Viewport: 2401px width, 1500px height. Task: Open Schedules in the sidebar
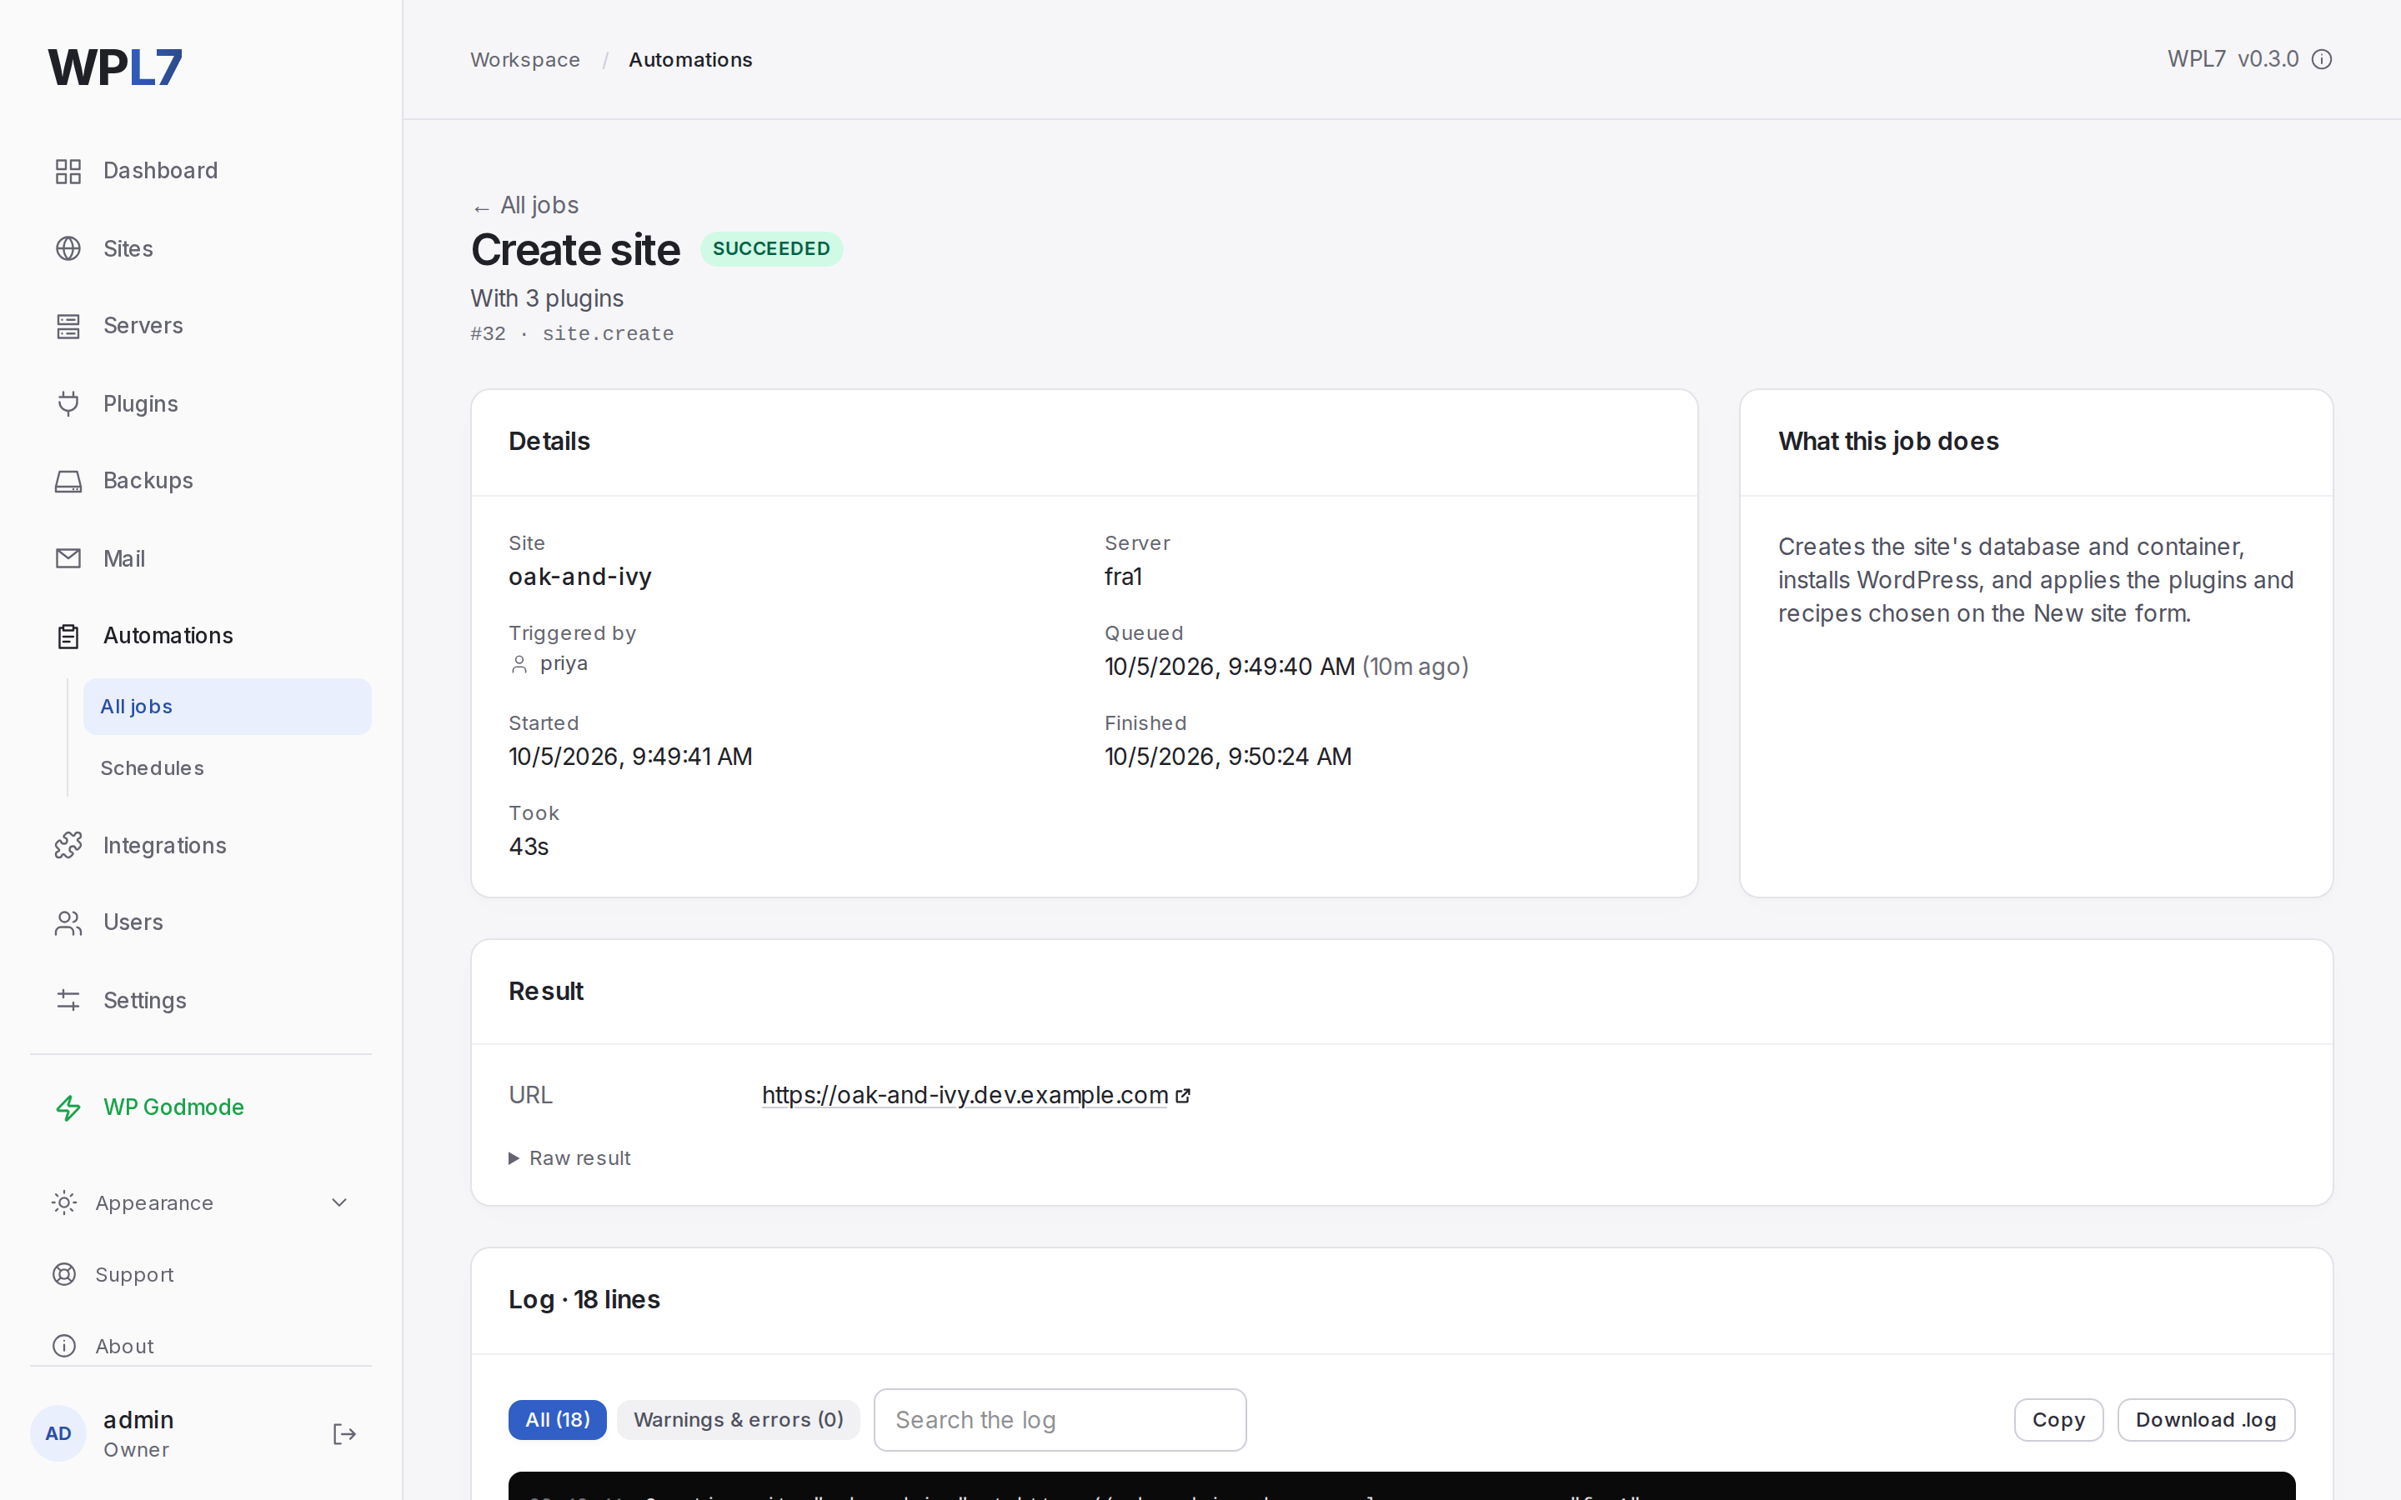pyautogui.click(x=228, y=767)
